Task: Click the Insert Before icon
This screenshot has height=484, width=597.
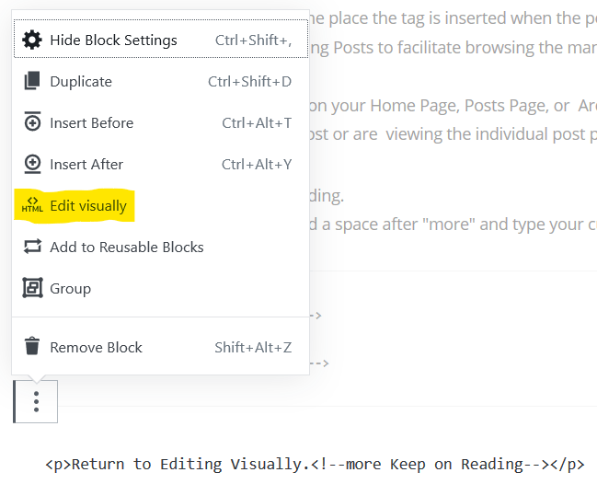Action: 32,123
